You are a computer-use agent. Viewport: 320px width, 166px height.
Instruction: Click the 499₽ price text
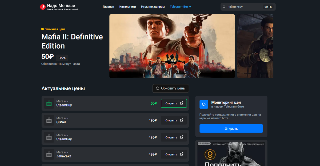153,154
